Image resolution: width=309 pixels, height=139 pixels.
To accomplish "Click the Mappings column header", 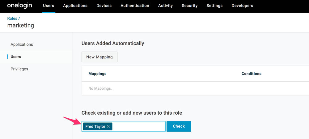I will (97, 74).
